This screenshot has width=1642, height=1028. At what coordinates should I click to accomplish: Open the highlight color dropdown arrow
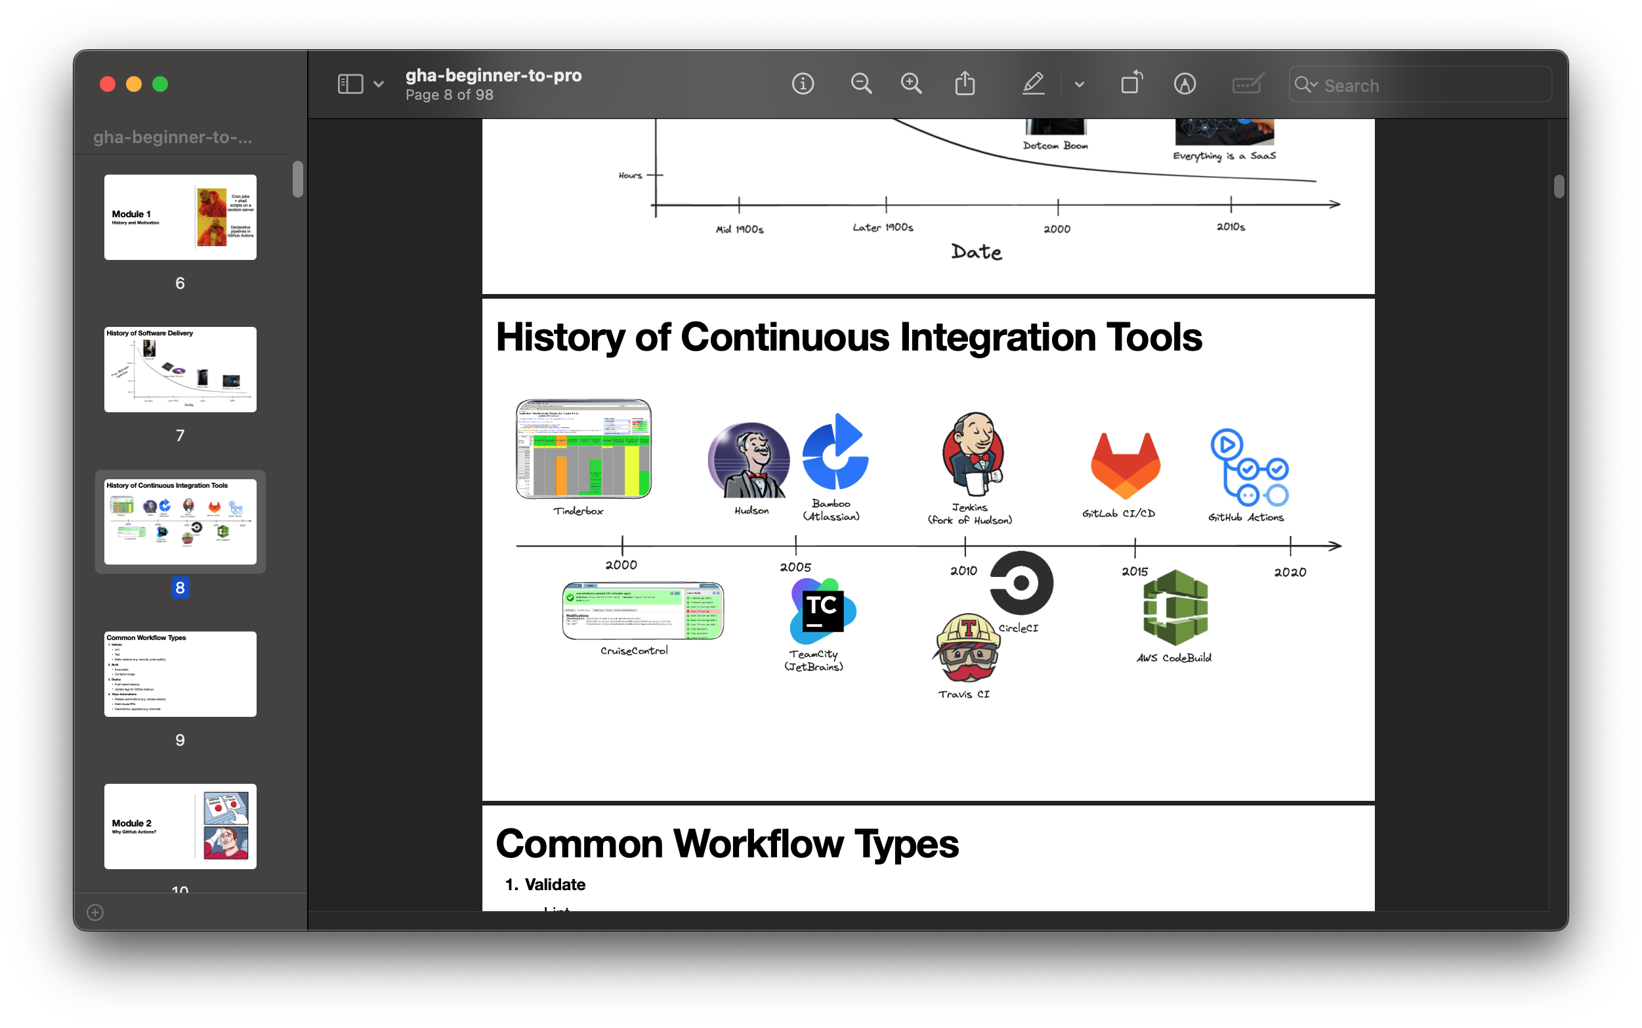pyautogui.click(x=1080, y=85)
